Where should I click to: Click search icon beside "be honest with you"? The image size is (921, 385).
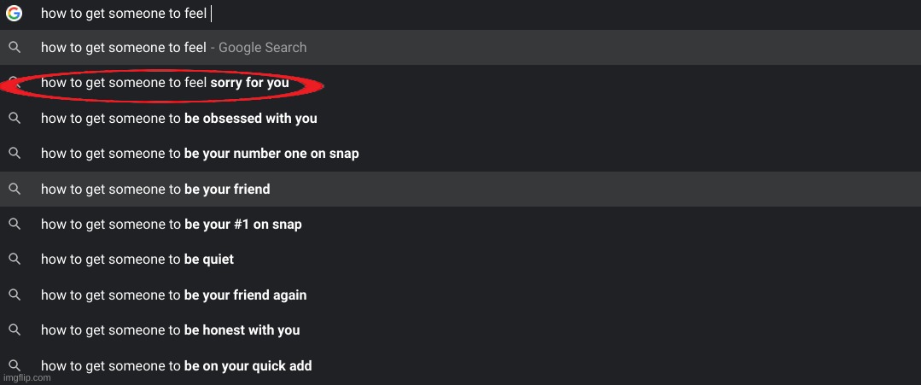(15, 330)
